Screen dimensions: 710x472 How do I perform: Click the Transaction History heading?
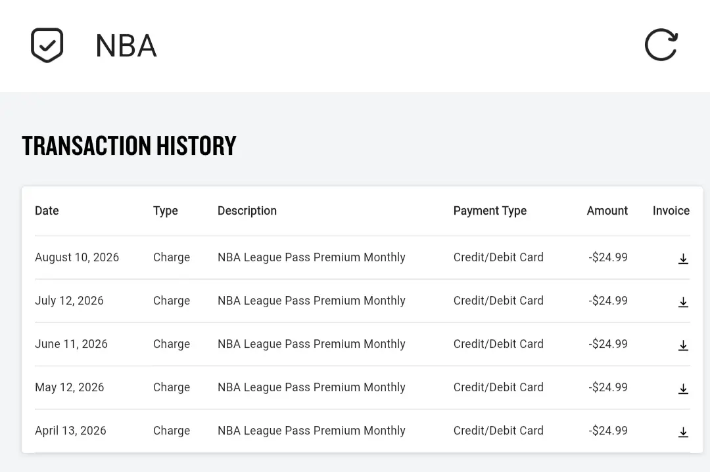tap(129, 146)
